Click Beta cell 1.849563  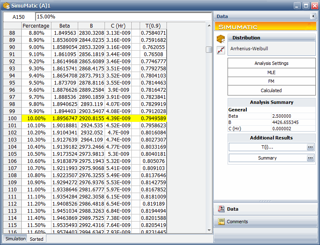(65, 33)
